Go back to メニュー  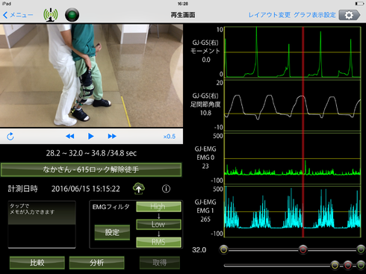point(18,15)
